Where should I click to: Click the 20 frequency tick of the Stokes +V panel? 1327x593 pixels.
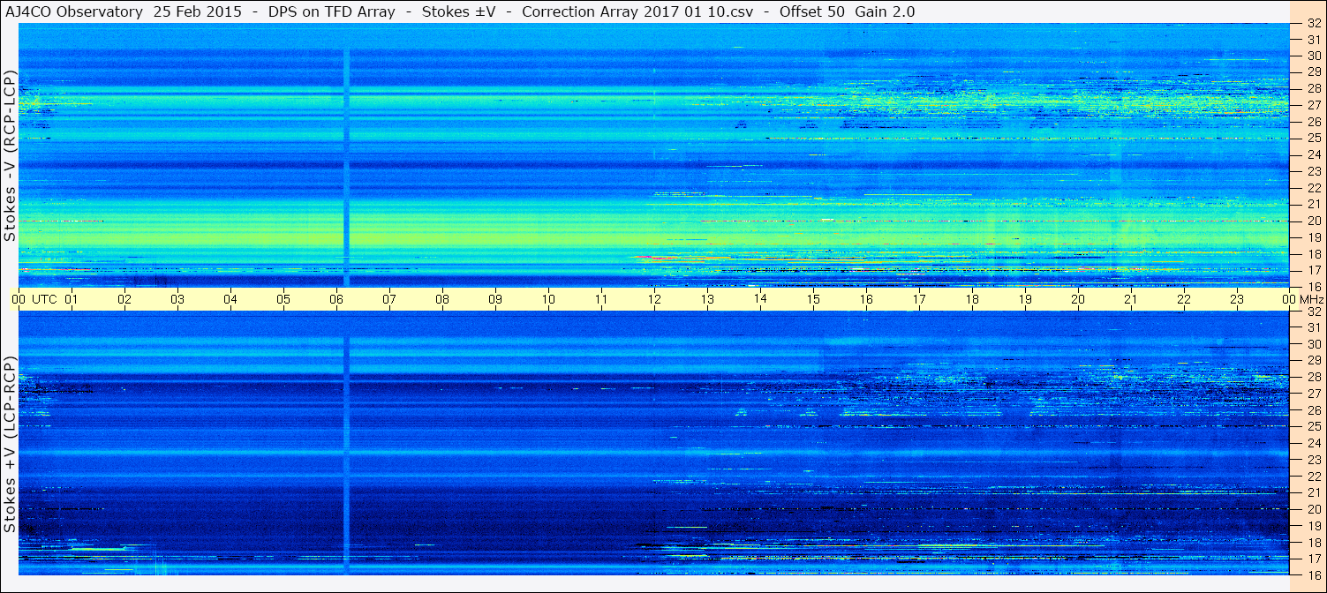click(1313, 509)
